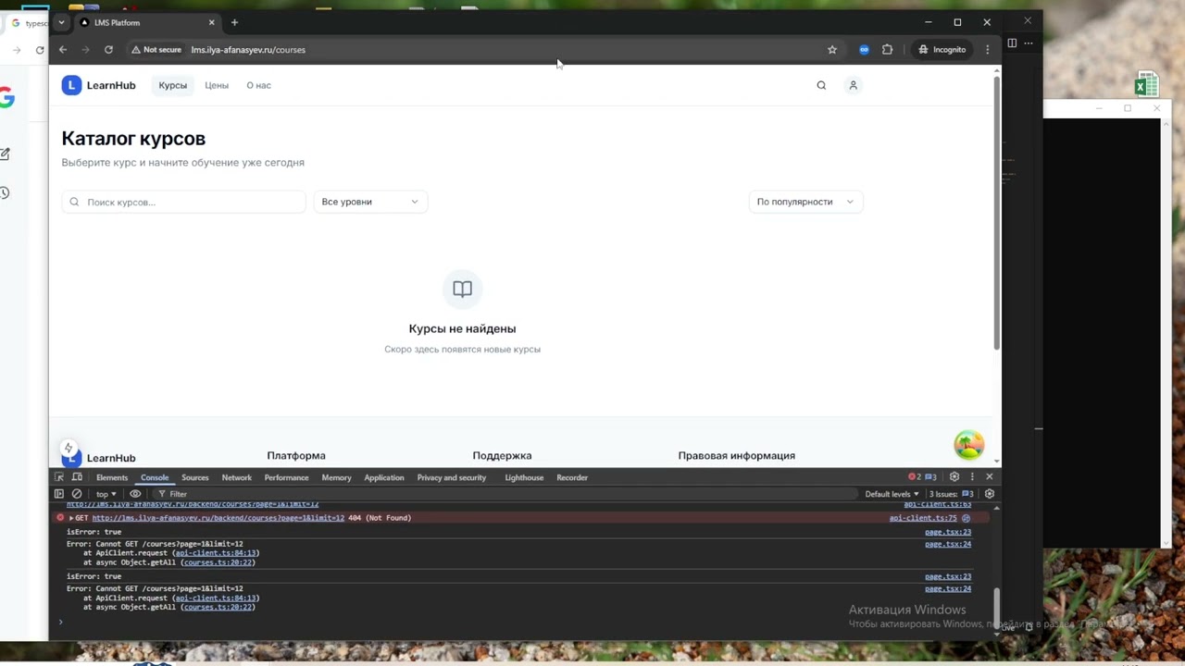Open the 3 Issues link
This screenshot has width=1185, height=666.
952,494
